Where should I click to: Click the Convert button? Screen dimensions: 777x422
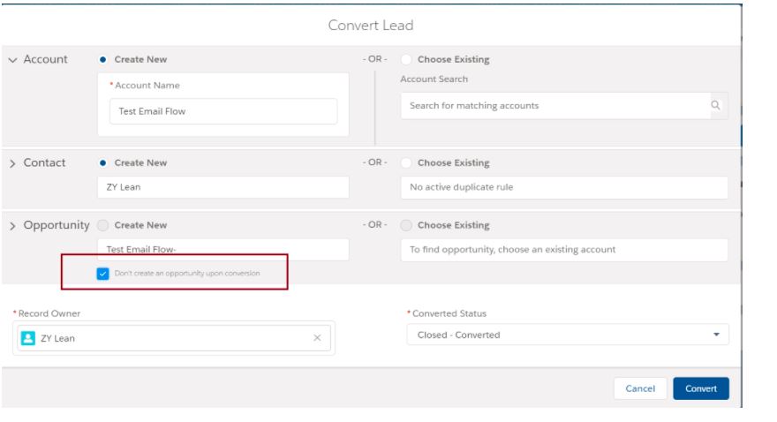[700, 388]
